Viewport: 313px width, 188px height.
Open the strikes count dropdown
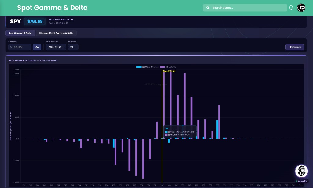tap(73, 47)
